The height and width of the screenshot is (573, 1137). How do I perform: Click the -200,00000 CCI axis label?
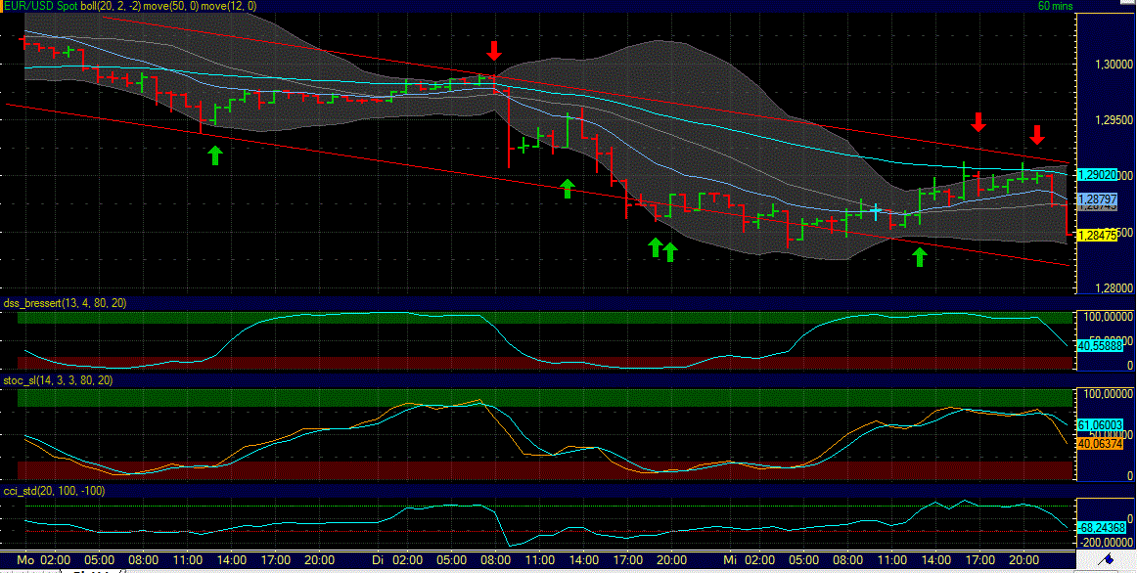pyautogui.click(x=1107, y=542)
